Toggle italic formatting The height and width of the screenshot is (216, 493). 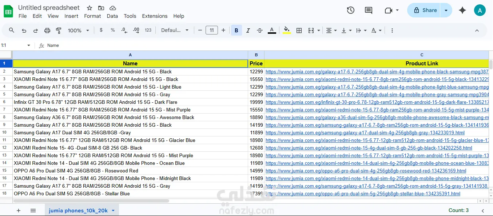(x=248, y=30)
